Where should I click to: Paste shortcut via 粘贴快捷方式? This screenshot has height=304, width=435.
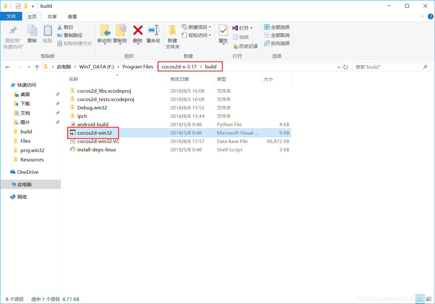[x=75, y=44]
